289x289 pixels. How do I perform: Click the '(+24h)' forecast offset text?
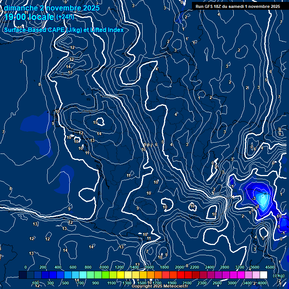click(x=65, y=17)
